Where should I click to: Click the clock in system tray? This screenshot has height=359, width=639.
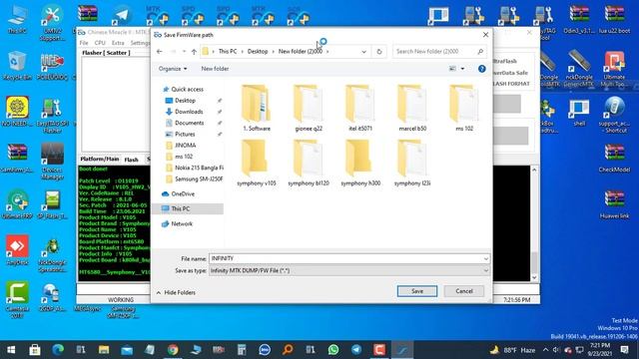600,350
